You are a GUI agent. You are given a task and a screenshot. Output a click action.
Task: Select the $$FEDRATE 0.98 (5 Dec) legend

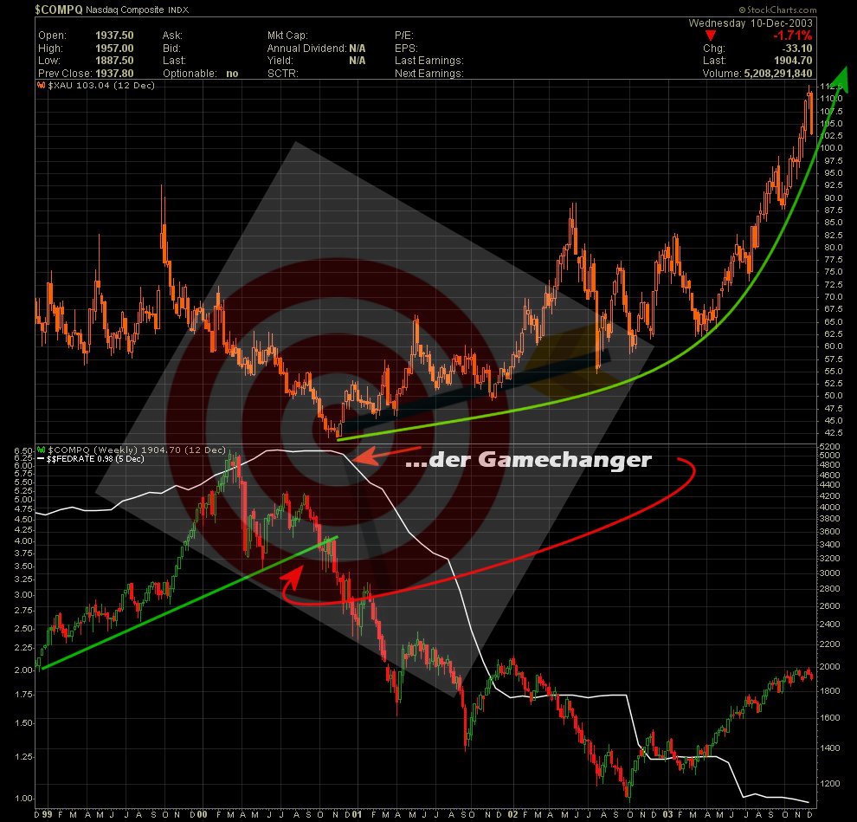[95, 459]
